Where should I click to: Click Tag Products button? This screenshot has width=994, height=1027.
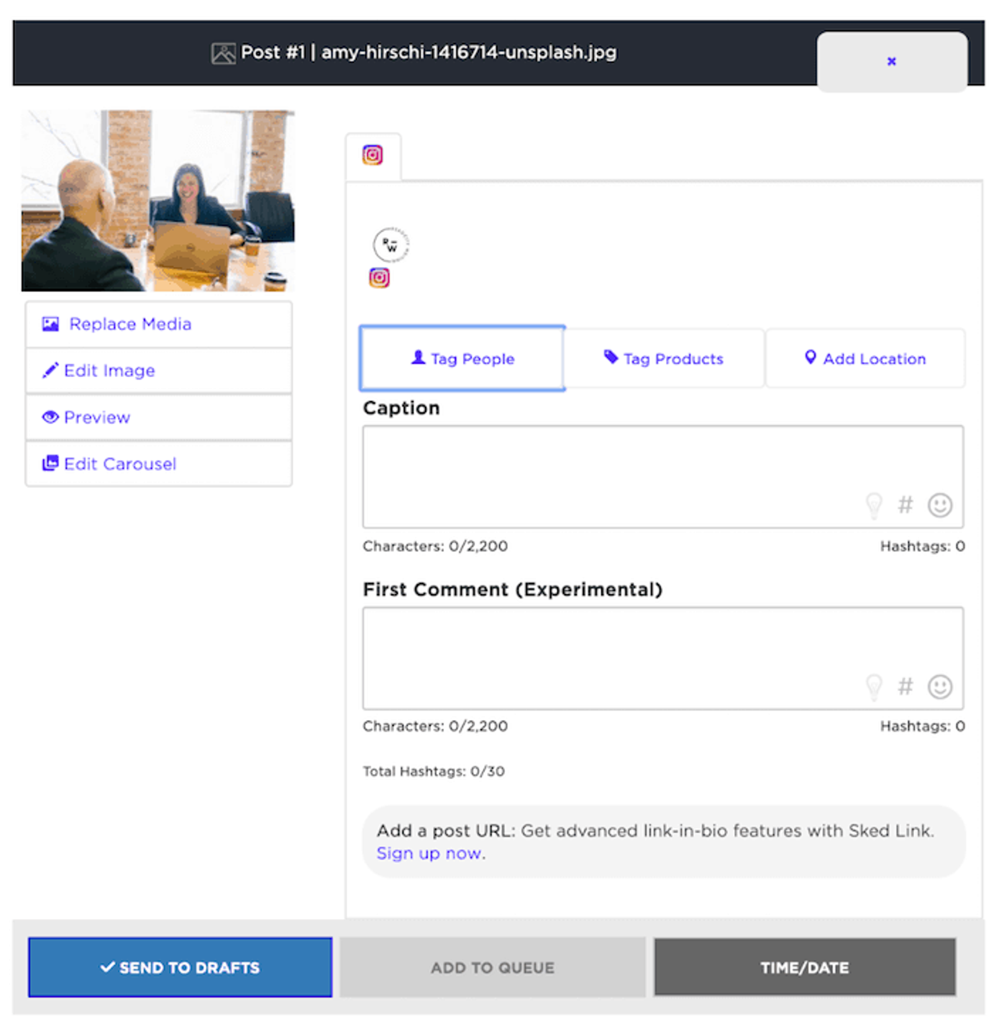663,358
